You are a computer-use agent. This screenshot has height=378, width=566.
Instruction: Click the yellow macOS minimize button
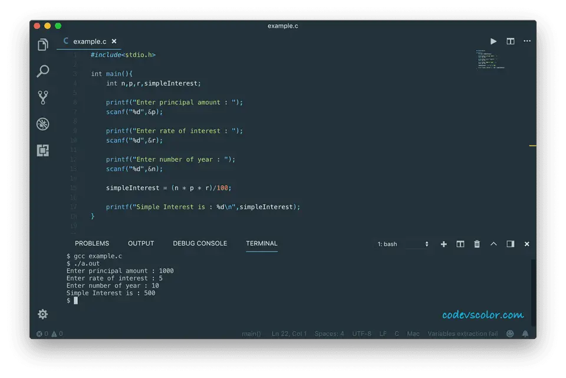[47, 25]
